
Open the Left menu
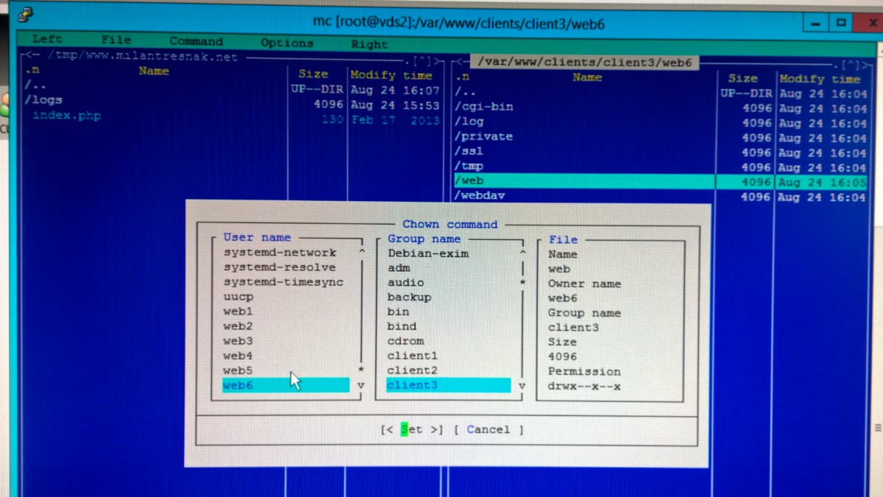click(x=47, y=39)
